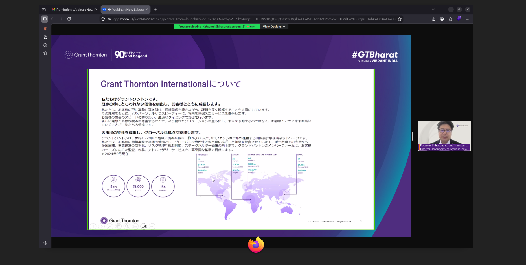Open the history clock icon in sidebar
Screen dimensions: 526x265
point(45,45)
